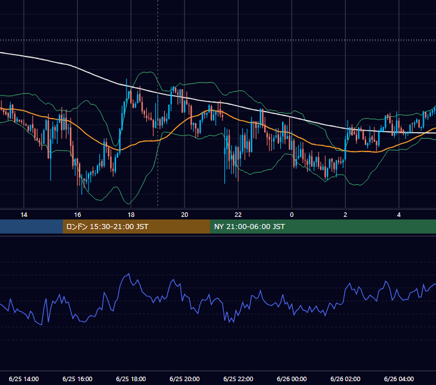Click the blue session bar before ロンドン
This screenshot has height=385, width=436.
pyautogui.click(x=31, y=227)
